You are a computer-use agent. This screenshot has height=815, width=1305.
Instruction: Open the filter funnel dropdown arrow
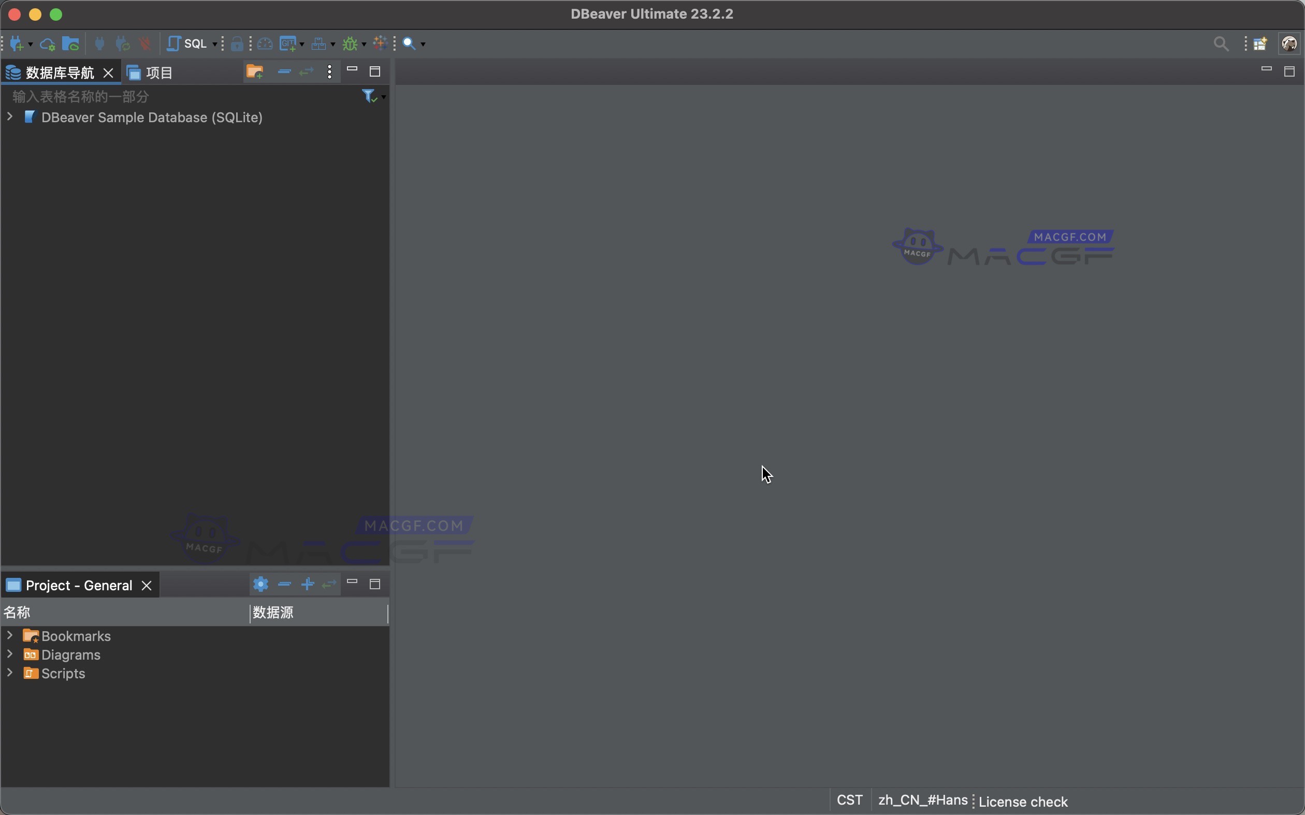[383, 97]
